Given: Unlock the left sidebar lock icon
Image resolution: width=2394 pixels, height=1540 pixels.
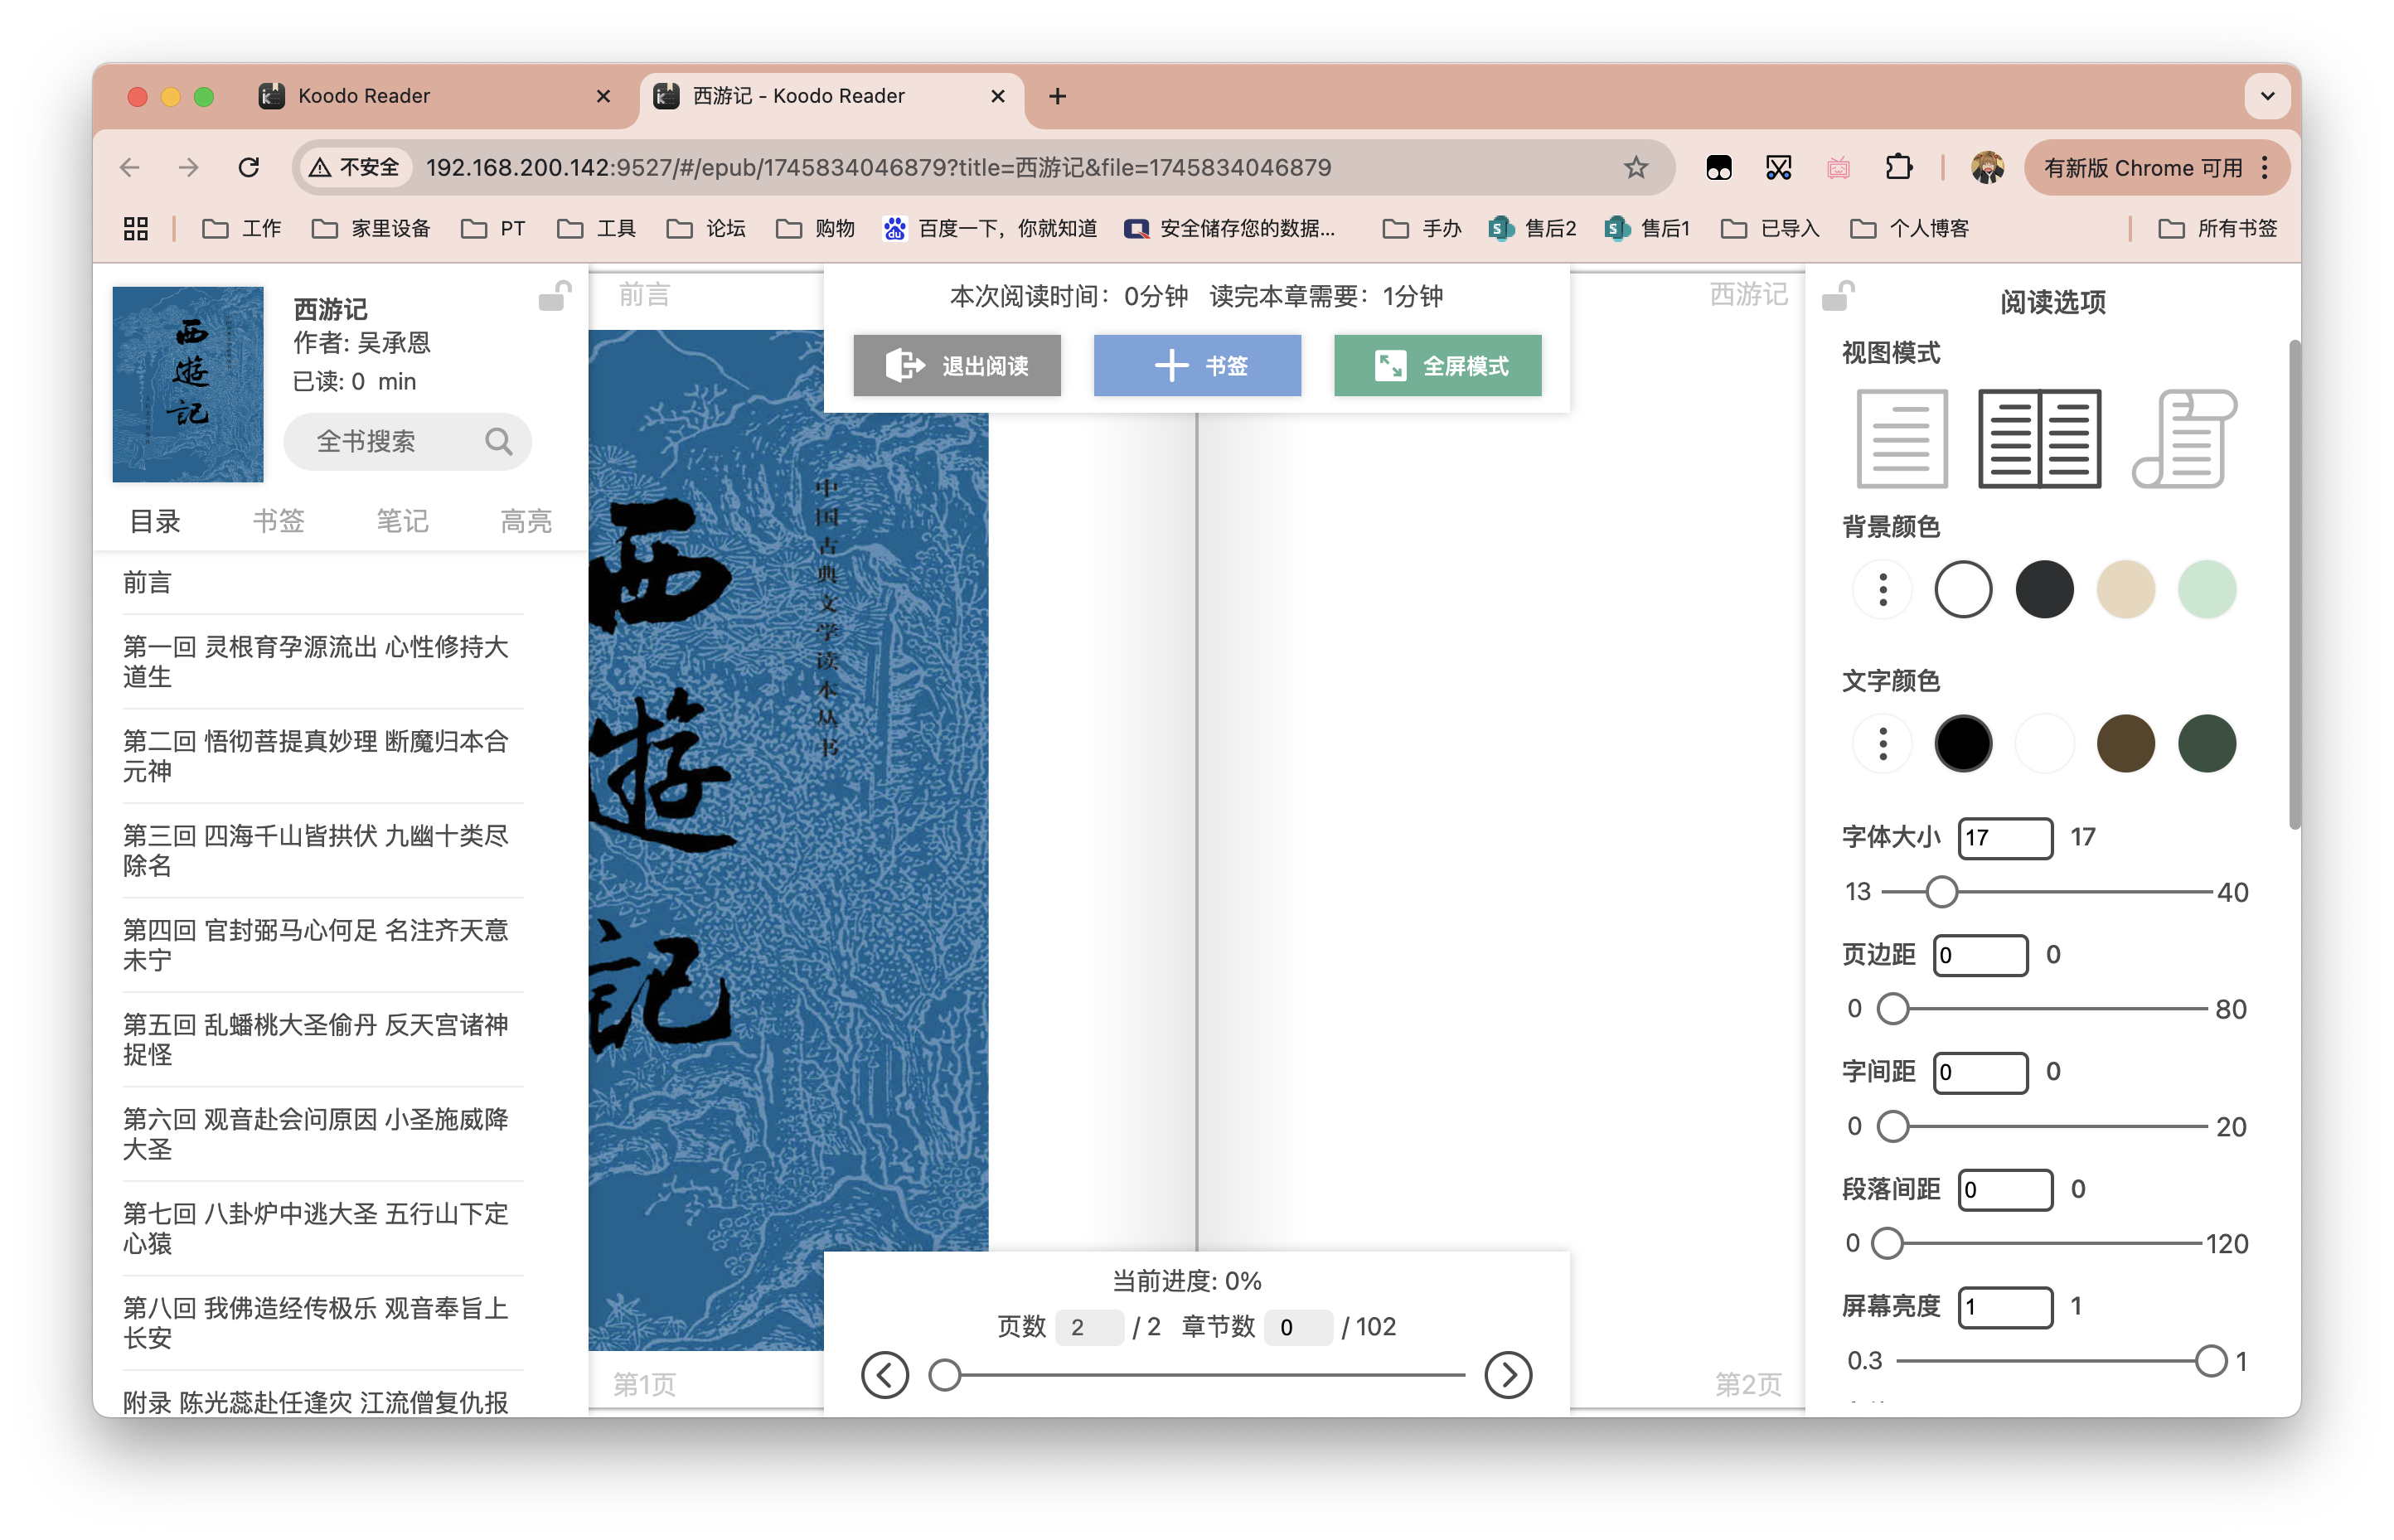Looking at the screenshot, I should (555, 296).
